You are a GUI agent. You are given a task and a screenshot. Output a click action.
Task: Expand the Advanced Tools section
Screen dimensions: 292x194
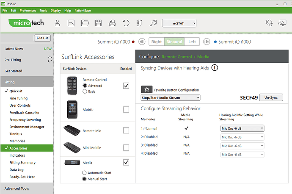27,188
